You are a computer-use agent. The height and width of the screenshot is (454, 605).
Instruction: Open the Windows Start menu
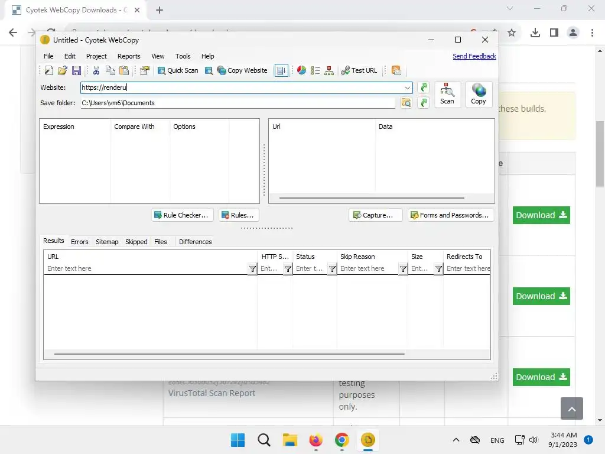[238, 440]
